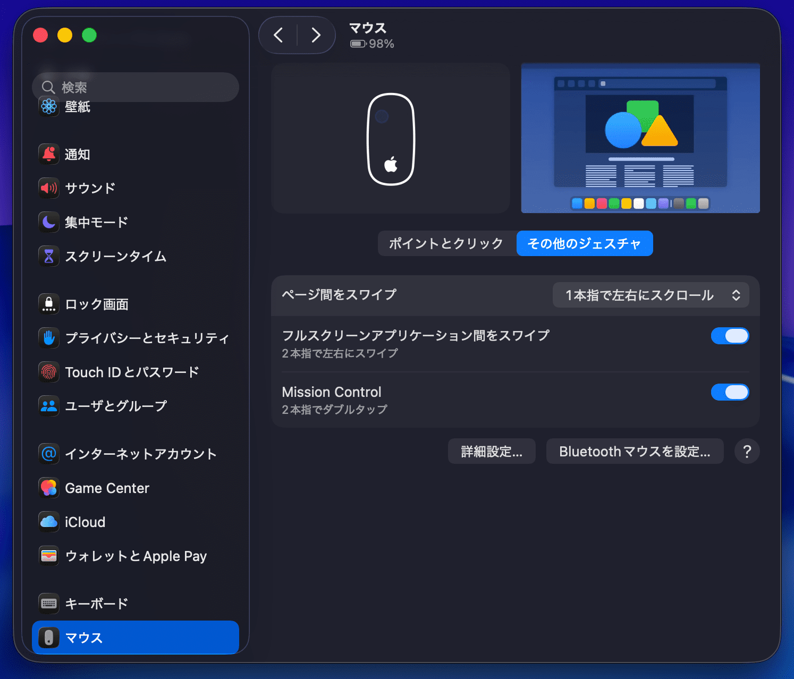
Task: Disable フルスクリーンアプリケーション間をスワイプ toggle
Action: point(730,336)
